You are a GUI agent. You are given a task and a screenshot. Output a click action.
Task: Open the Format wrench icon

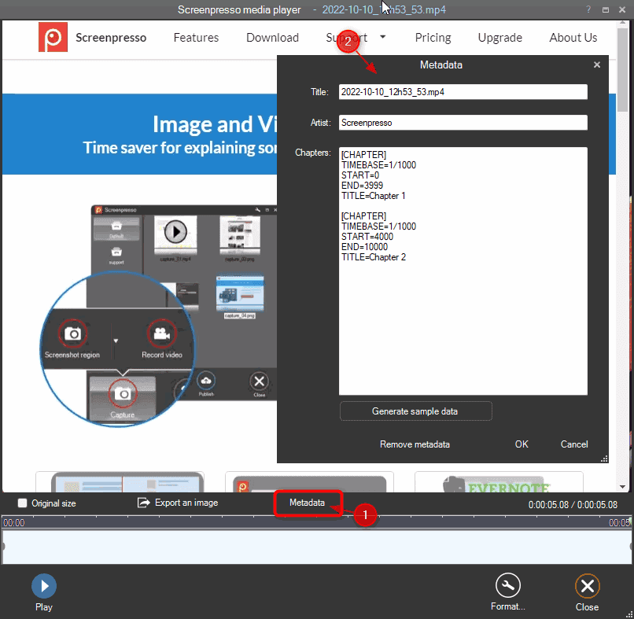point(508,586)
